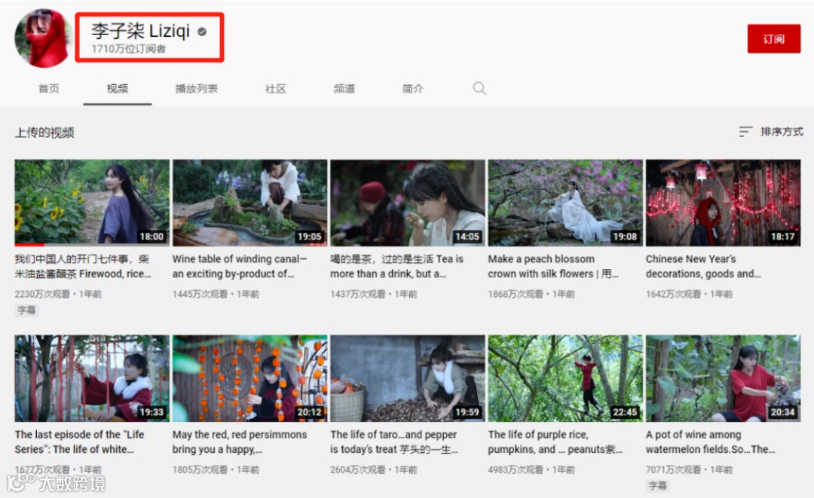814x498 pixels.
Task: Click the title 'Wine table of winding canal'
Action: (x=240, y=266)
